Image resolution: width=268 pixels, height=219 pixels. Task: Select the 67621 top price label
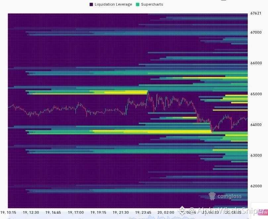(x=256, y=13)
